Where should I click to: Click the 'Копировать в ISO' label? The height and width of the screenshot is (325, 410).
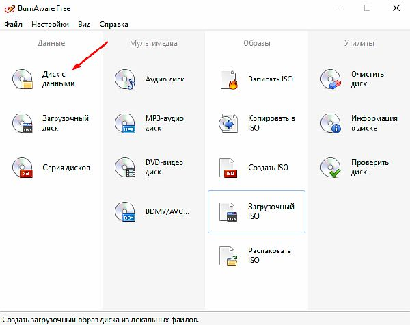[x=271, y=123]
